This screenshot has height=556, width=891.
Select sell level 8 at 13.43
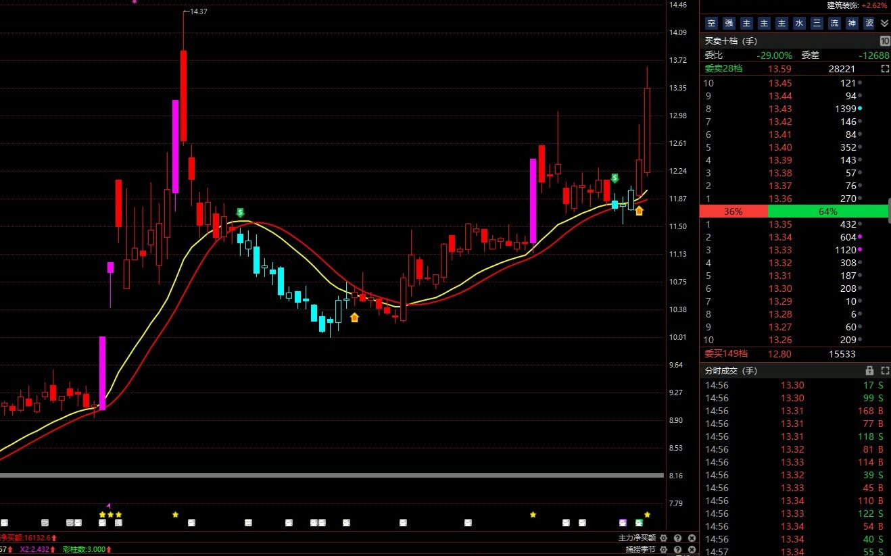click(795, 109)
